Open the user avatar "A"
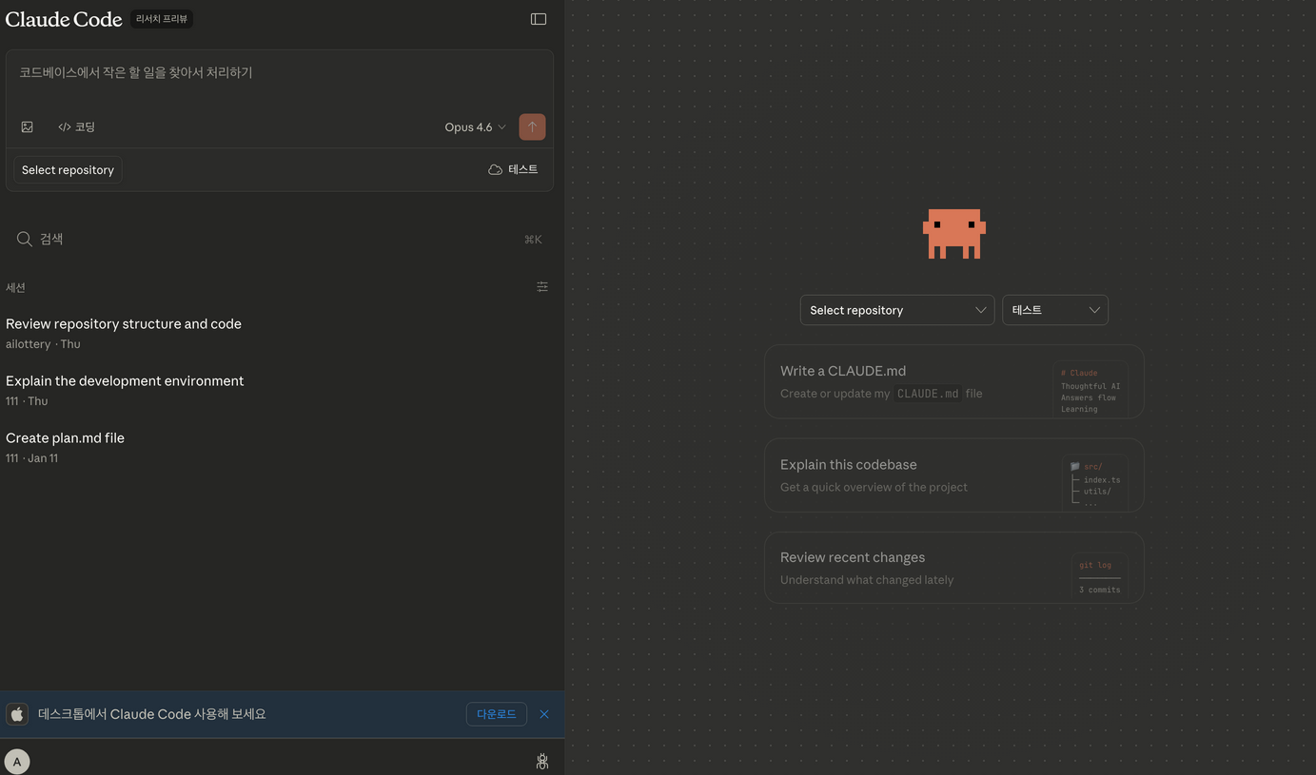Screen dimensions: 1316x775 click(17, 761)
